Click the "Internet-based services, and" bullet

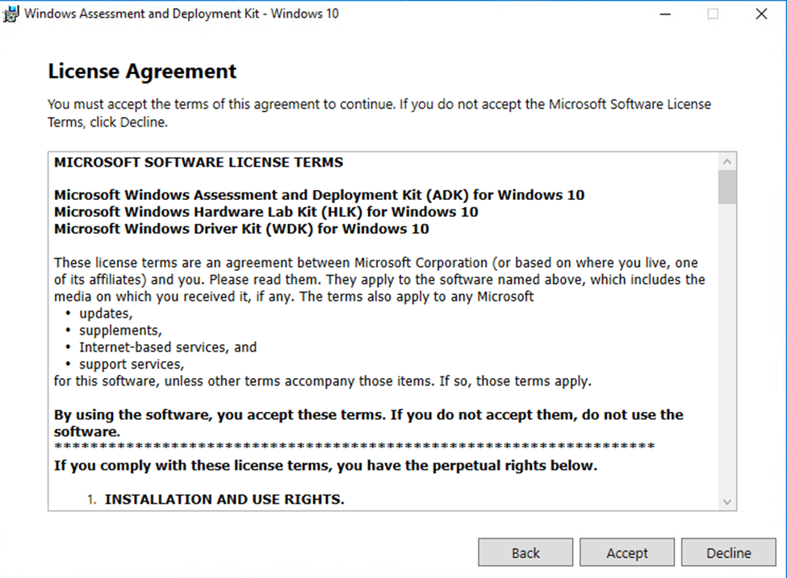(168, 347)
